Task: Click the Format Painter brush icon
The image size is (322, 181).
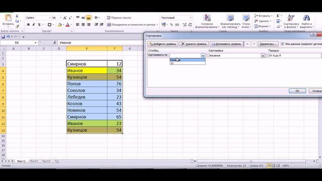Action: pos(17,26)
